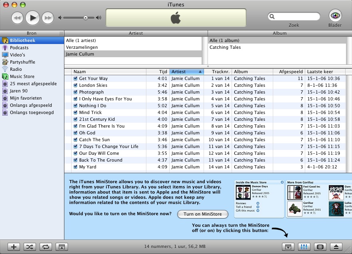This screenshot has width=352, height=254.
Task: Click gear icon beside Onlangs afgespeeld
Action: (x=5, y=105)
